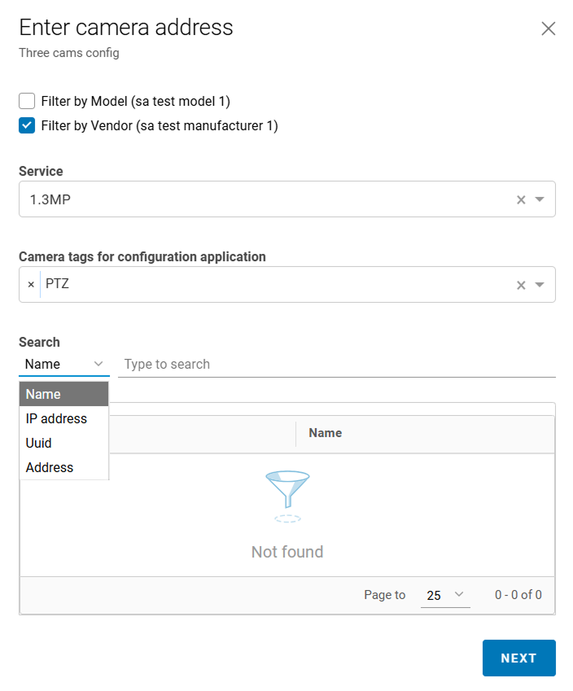Click the Type to search field
The height and width of the screenshot is (691, 573).
coord(337,364)
